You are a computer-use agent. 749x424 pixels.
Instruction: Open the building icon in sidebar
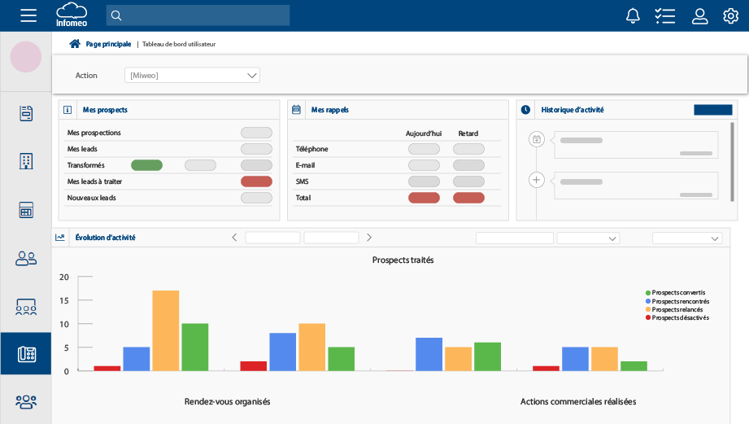click(x=26, y=161)
